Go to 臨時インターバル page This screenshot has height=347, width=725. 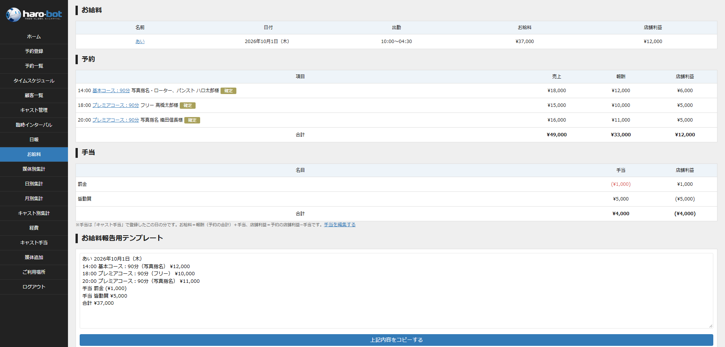34,125
